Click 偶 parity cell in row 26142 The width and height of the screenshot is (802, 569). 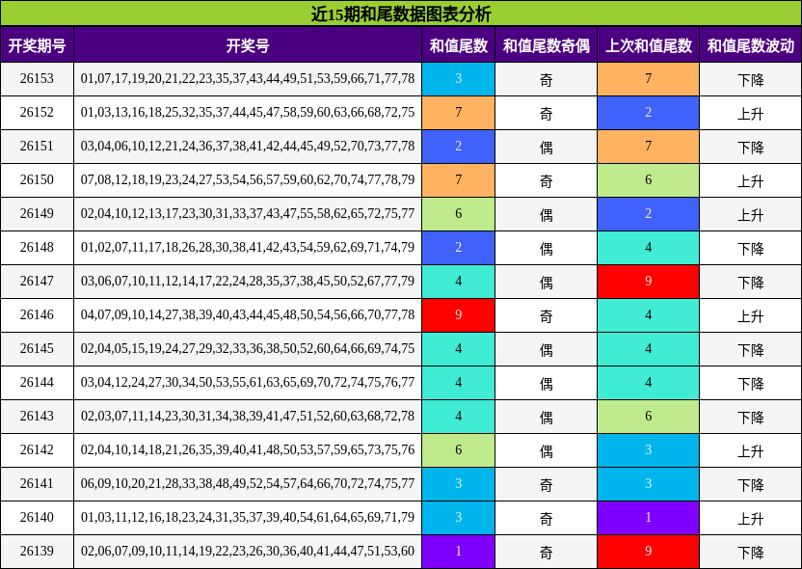(x=546, y=450)
